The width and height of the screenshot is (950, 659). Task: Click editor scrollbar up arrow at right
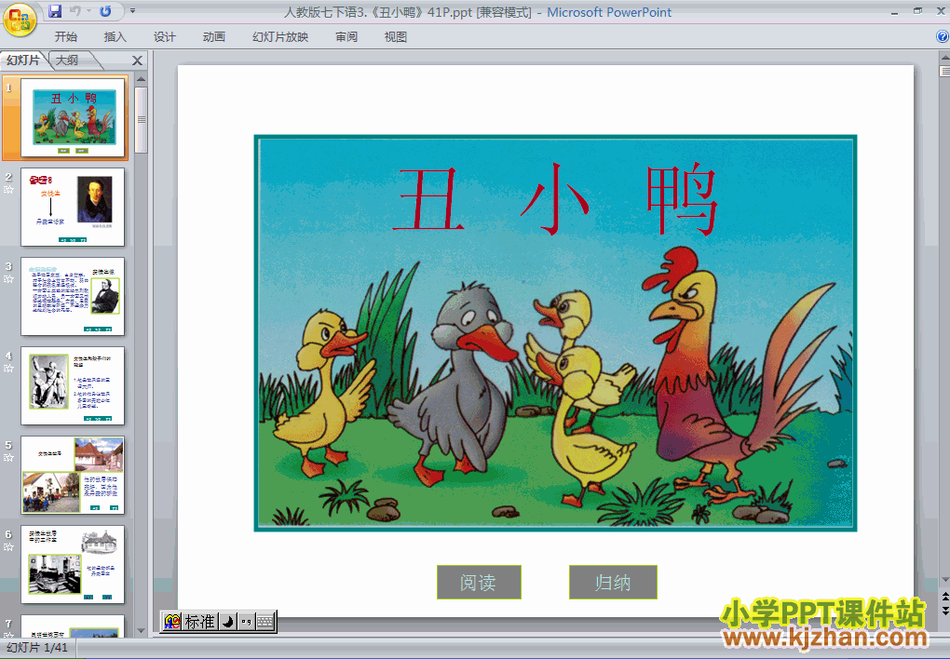coord(943,58)
